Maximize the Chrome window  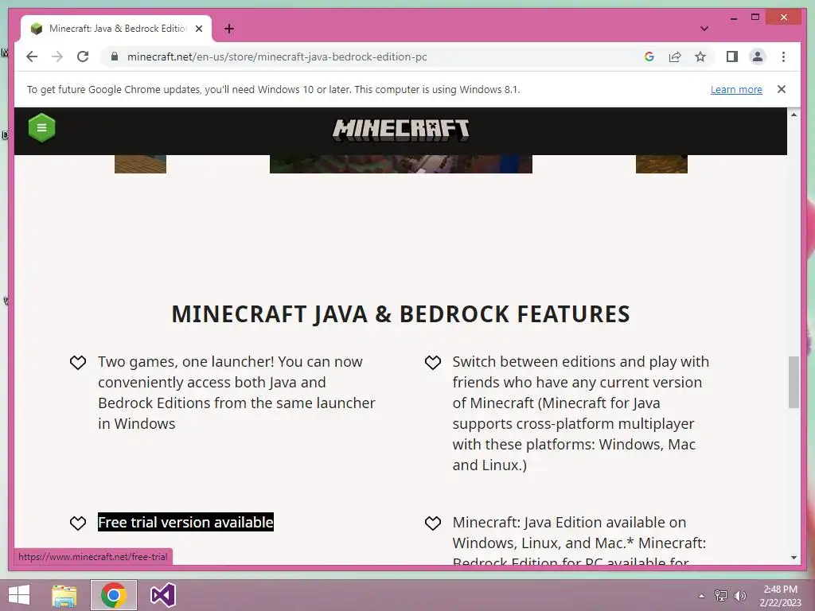[755, 18]
